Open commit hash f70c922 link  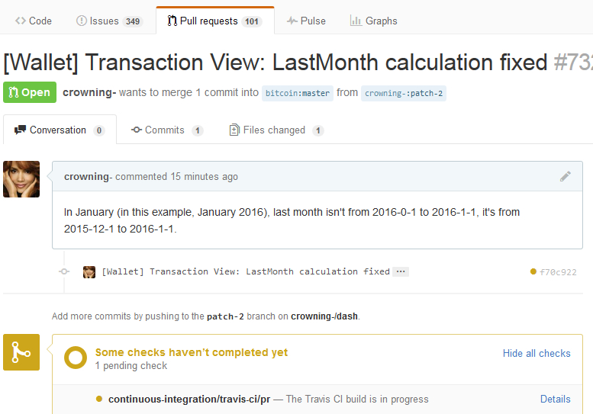click(558, 272)
